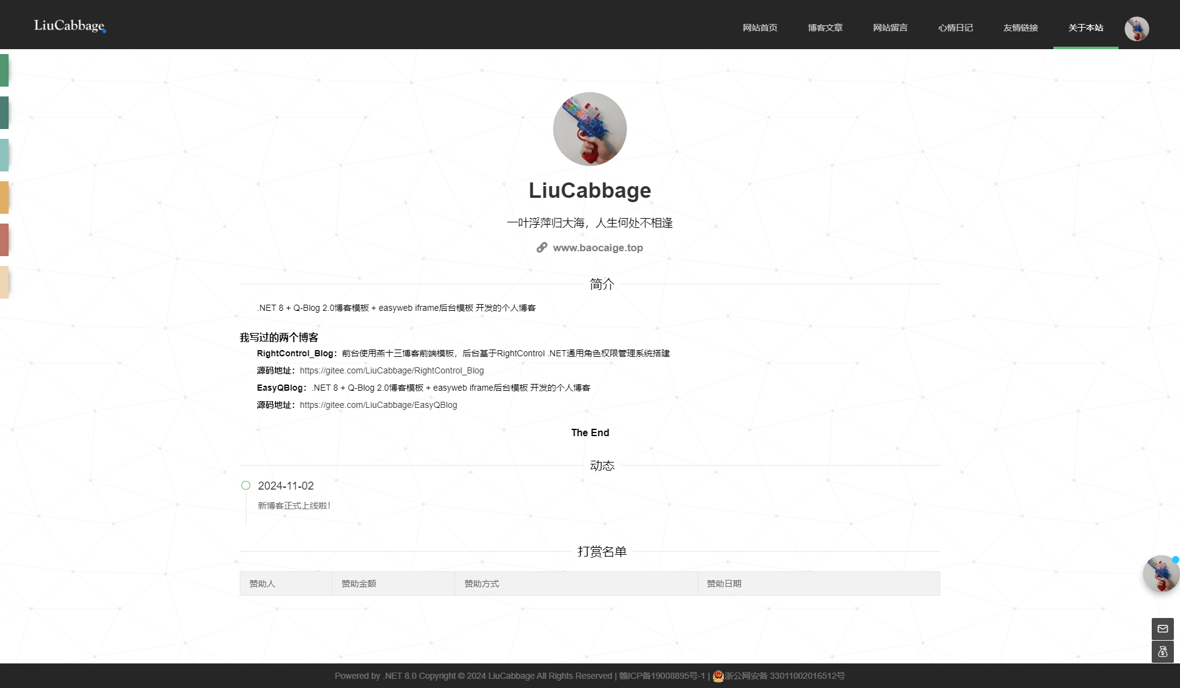This screenshot has height=688, width=1180.
Task: Click the chain link icon beside website
Action: 541,248
